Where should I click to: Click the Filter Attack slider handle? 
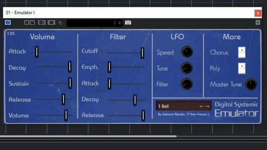coord(109,83)
